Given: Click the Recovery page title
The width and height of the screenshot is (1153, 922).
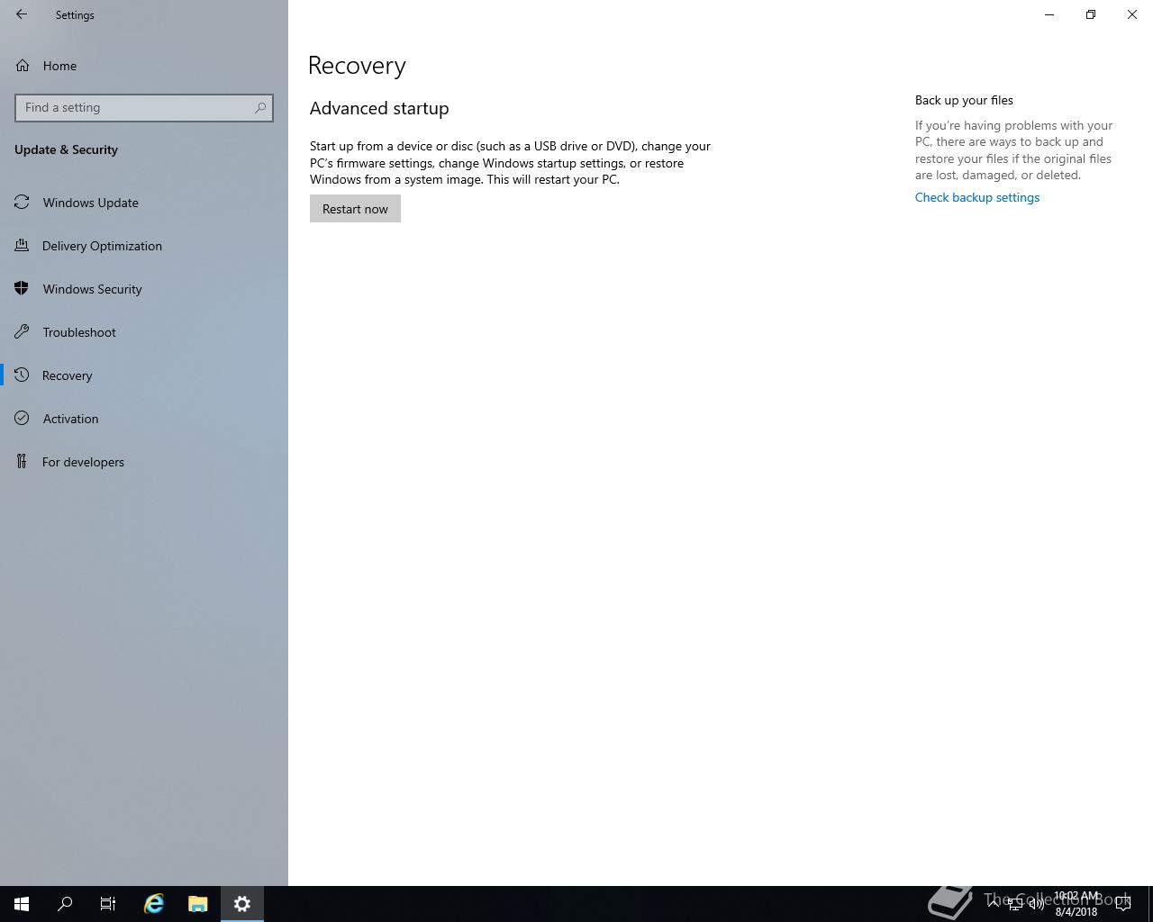Looking at the screenshot, I should pos(357,66).
